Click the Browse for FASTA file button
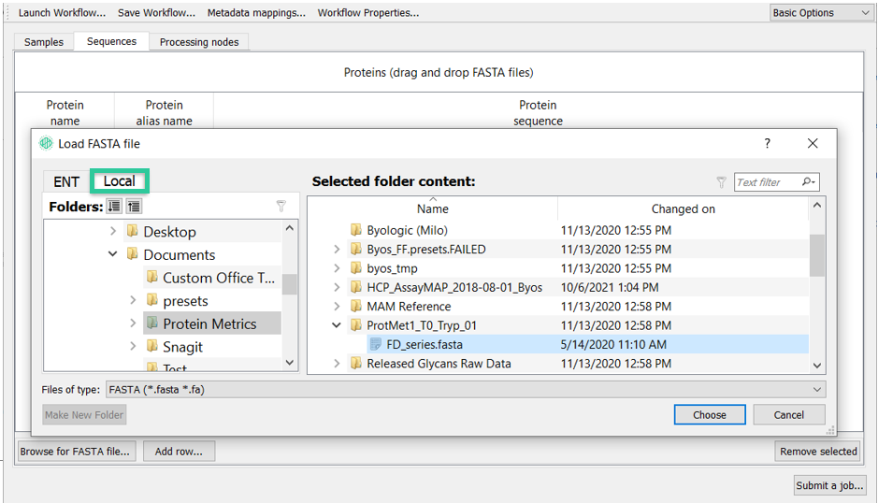The width and height of the screenshot is (878, 503). [77, 452]
